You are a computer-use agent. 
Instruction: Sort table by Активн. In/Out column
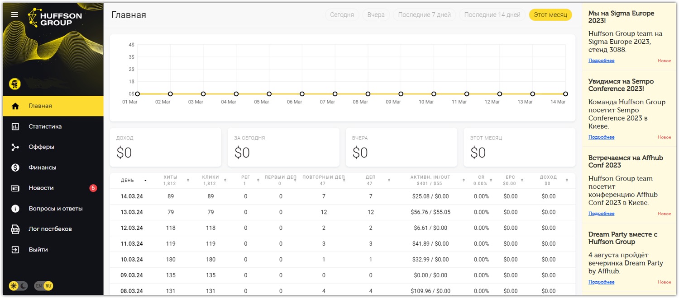point(464,180)
